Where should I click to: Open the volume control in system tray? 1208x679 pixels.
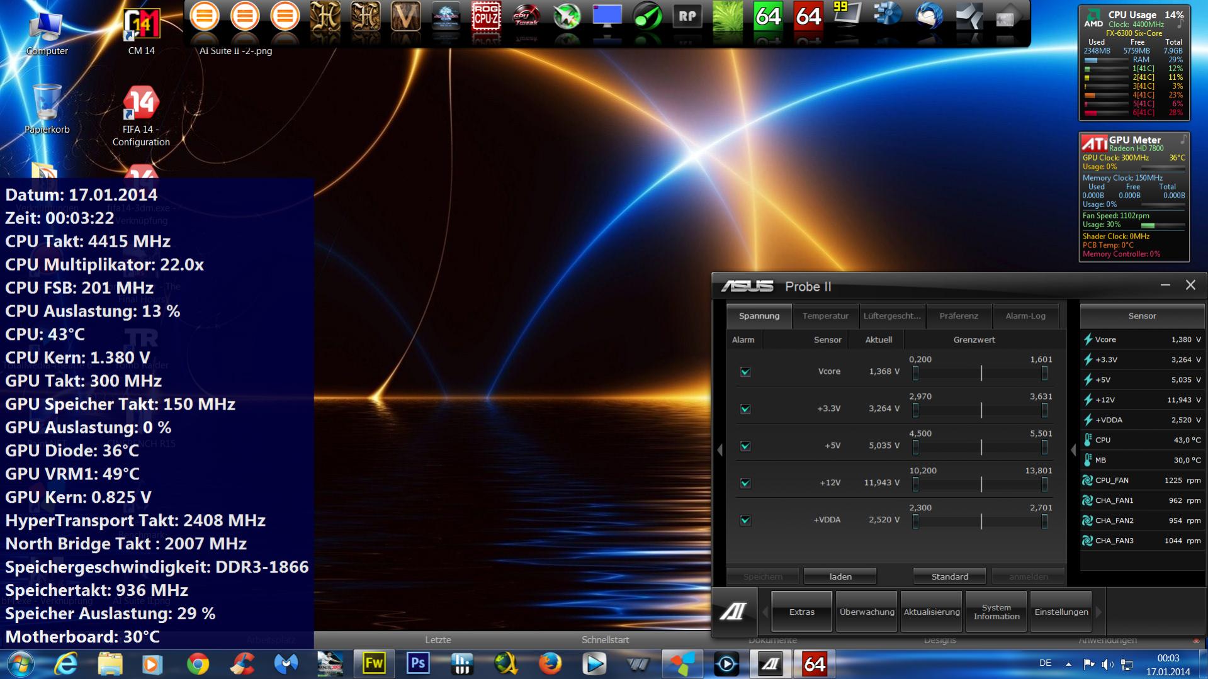coord(1108,664)
